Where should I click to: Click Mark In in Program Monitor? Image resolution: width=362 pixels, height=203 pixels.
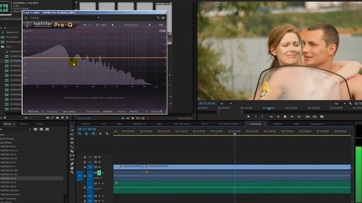tap(256, 117)
